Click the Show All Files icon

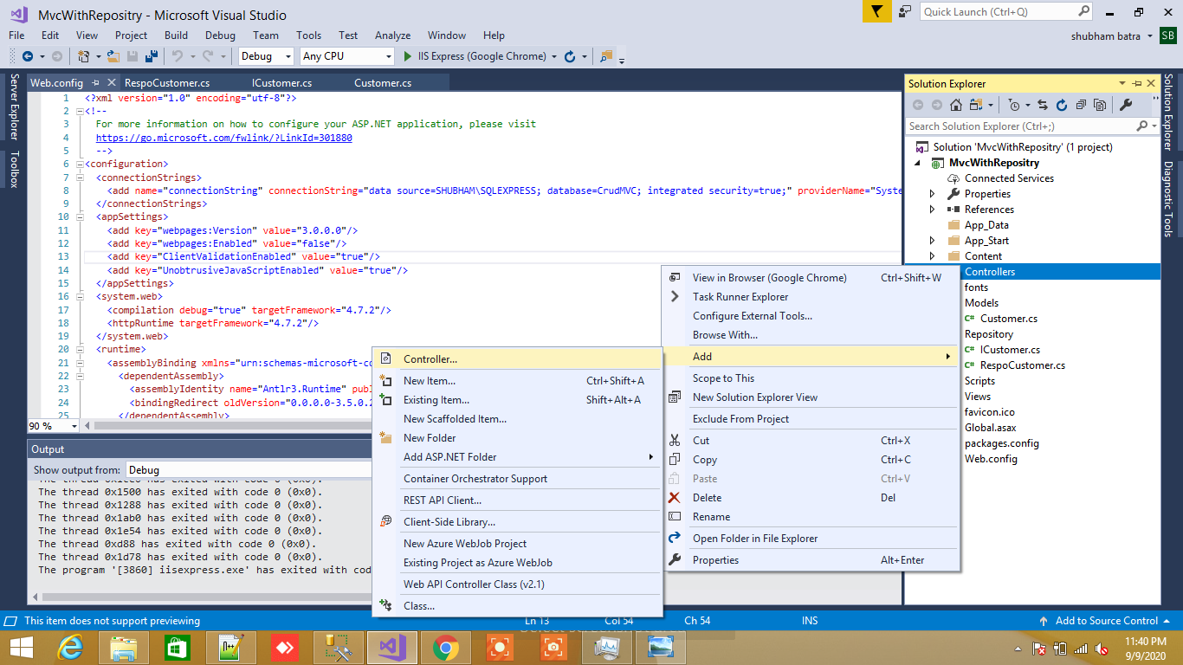[1100, 105]
